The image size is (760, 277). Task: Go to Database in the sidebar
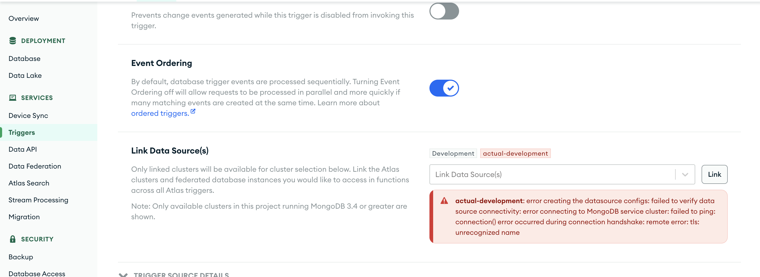pos(25,59)
